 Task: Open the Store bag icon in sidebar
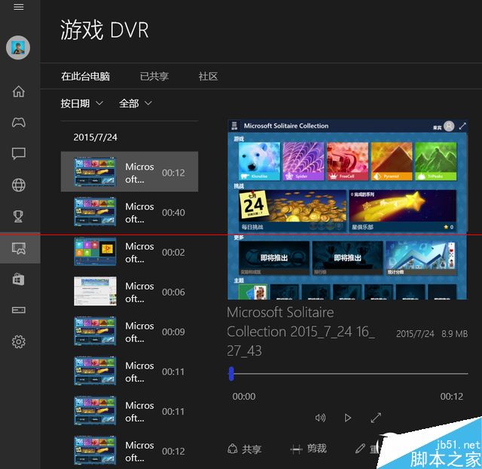tap(19, 279)
